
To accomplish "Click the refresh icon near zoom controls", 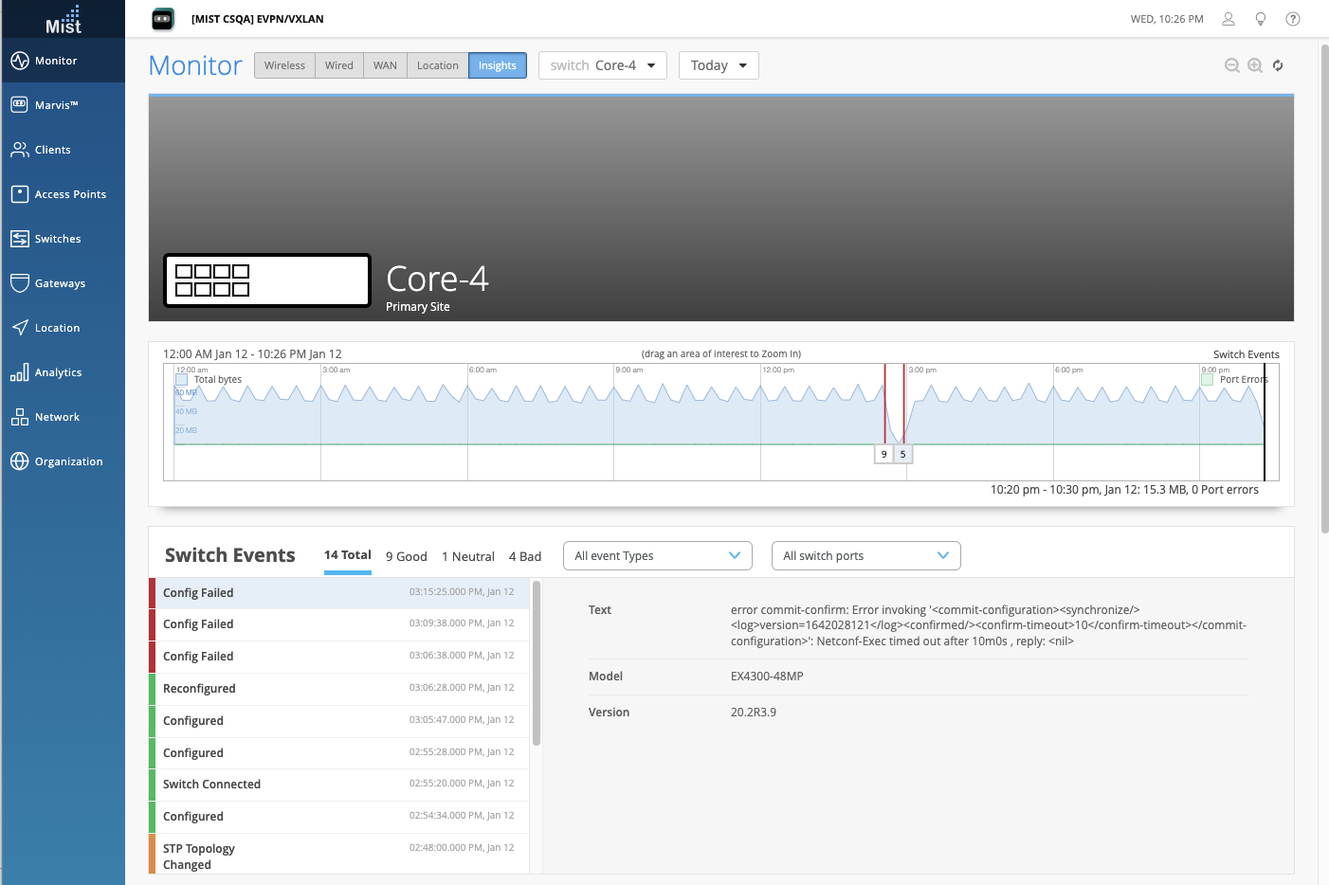I will click(1278, 65).
